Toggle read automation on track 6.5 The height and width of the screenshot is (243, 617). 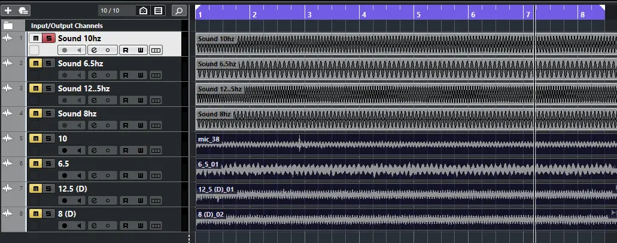(125, 176)
